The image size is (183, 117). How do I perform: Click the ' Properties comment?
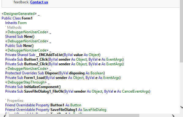click(x=14, y=101)
